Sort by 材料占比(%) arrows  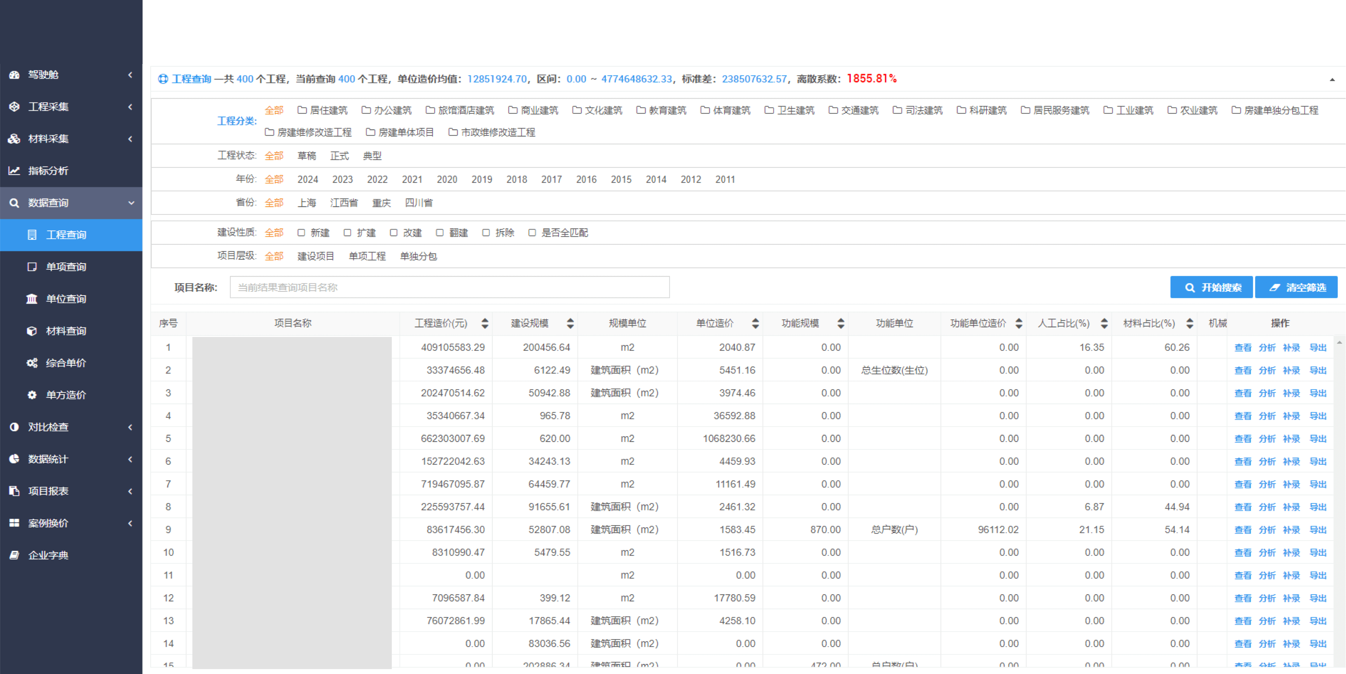[x=1189, y=323]
